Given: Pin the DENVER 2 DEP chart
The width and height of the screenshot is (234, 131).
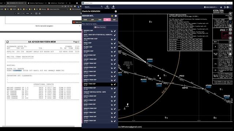Looking at the screenshot, I should [115, 31].
